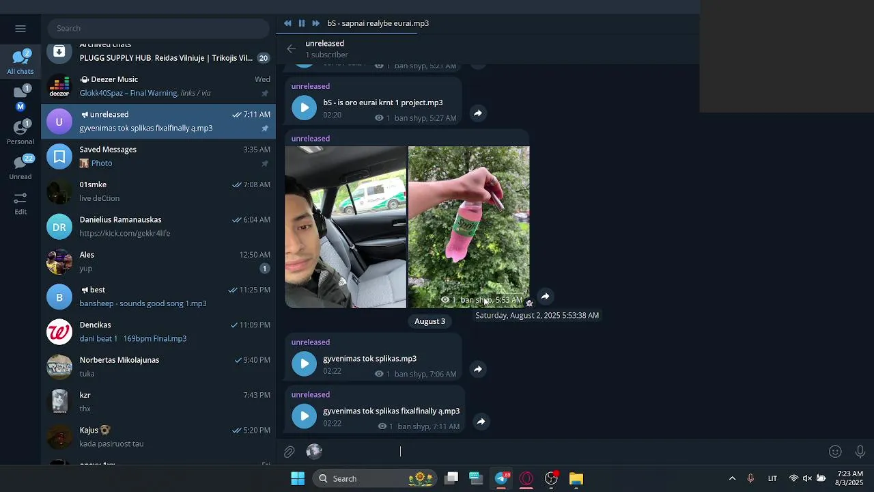874x492 pixels.
Task: Open File Explorer from taskbar
Action: pos(576,478)
